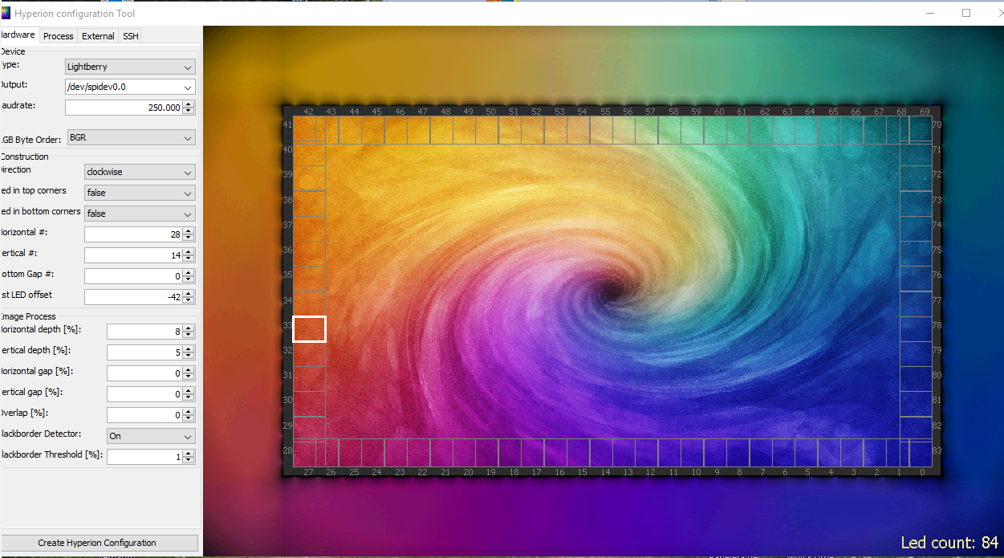Decrease the Vertical # LED count

[x=189, y=259]
